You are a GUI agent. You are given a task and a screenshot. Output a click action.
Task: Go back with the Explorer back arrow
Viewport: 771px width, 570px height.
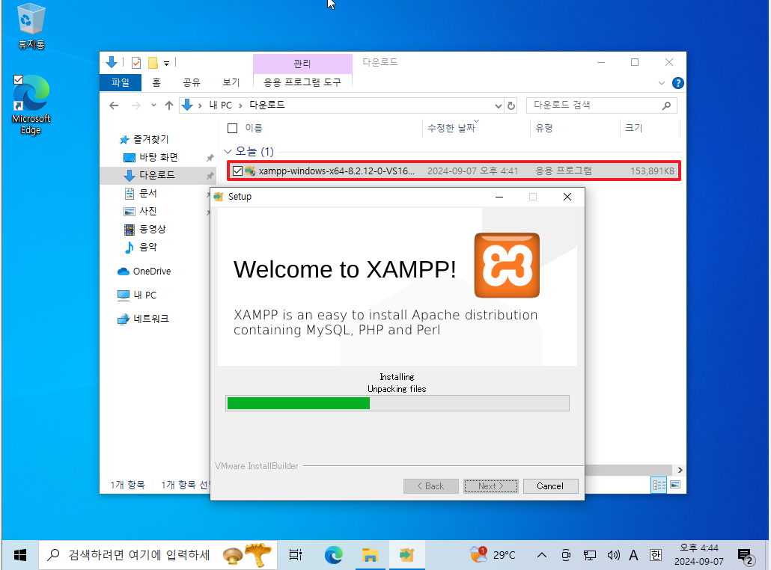coord(114,105)
